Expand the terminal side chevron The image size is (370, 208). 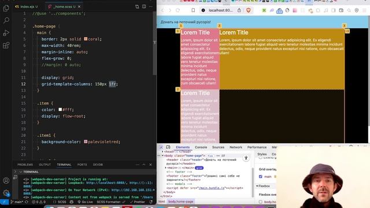pos(15,172)
